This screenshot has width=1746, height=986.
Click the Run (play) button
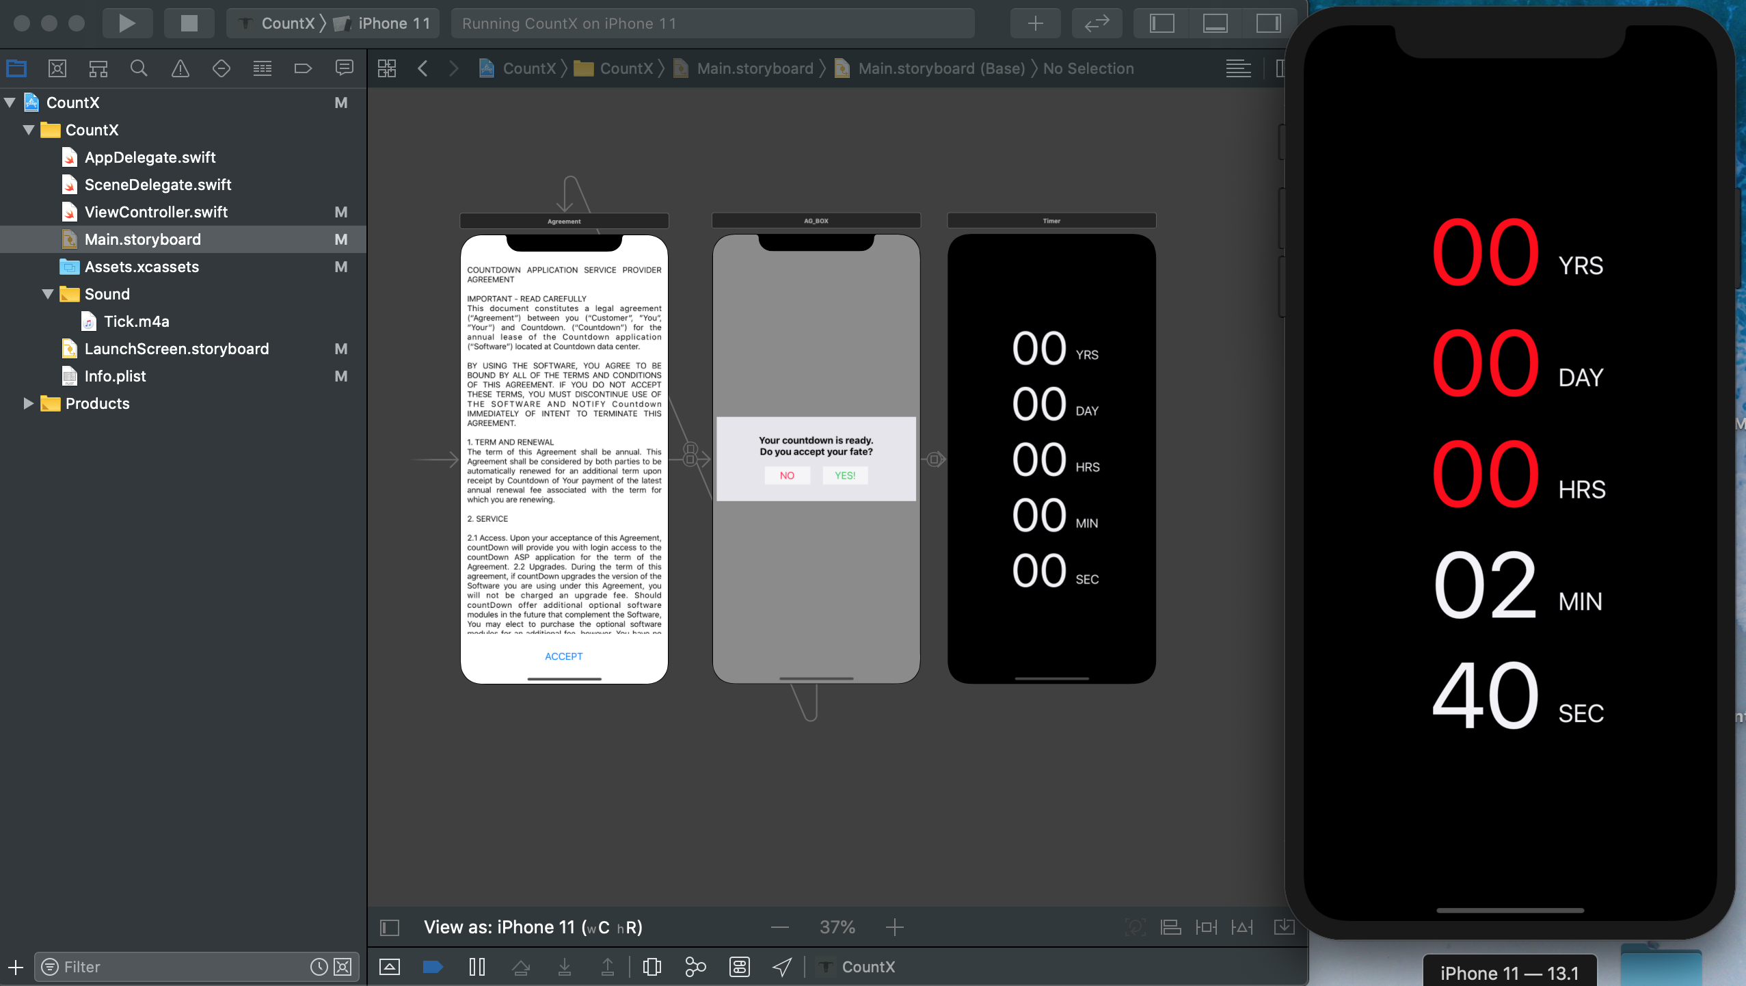click(126, 23)
